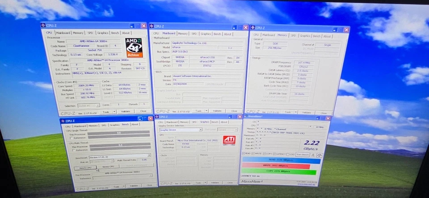Click the blue READ result bar in MaxxMem
This screenshot has width=429, height=198.
click(x=281, y=160)
